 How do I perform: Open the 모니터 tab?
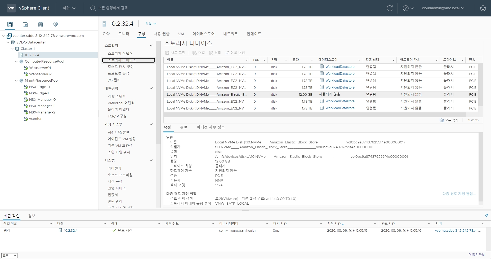click(124, 34)
